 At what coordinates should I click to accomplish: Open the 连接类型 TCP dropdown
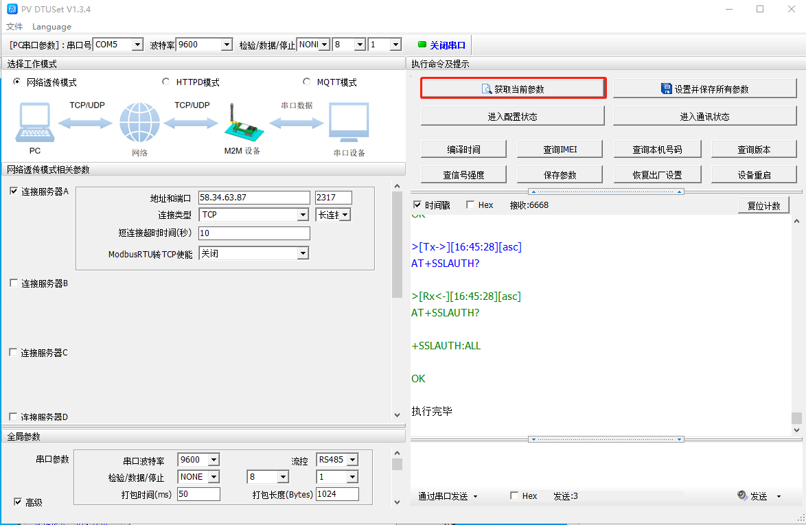(303, 215)
